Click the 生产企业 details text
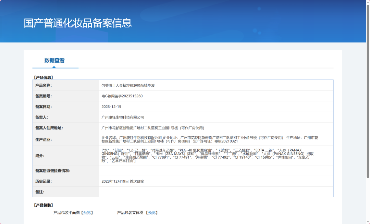The height and width of the screenshot is (224, 370). click(210, 139)
